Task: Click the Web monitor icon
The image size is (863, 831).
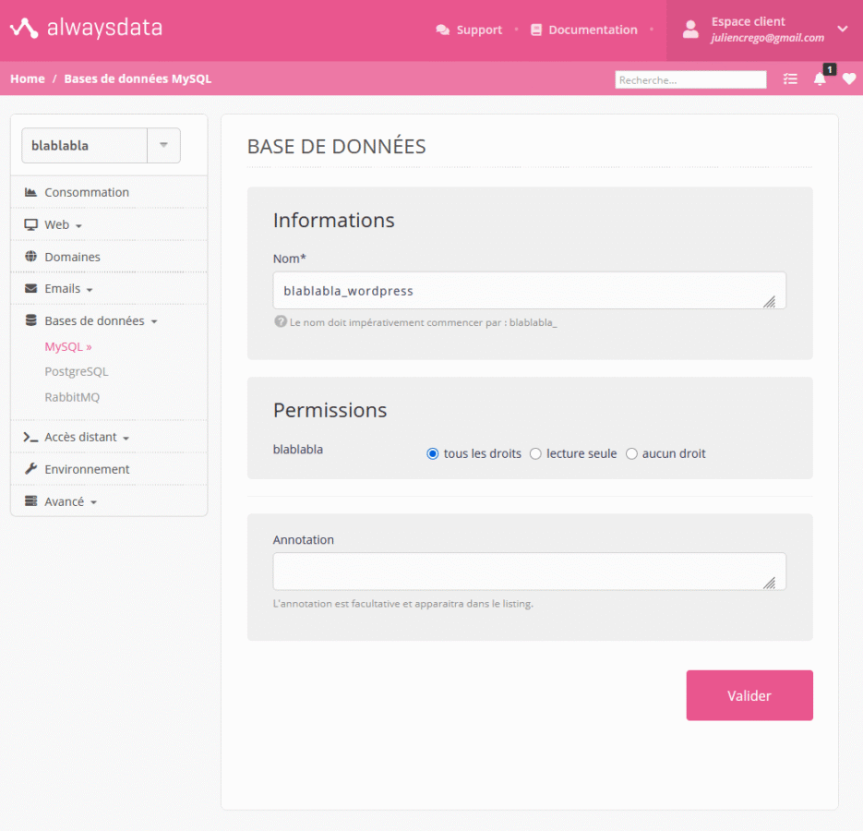Action: 30,224
